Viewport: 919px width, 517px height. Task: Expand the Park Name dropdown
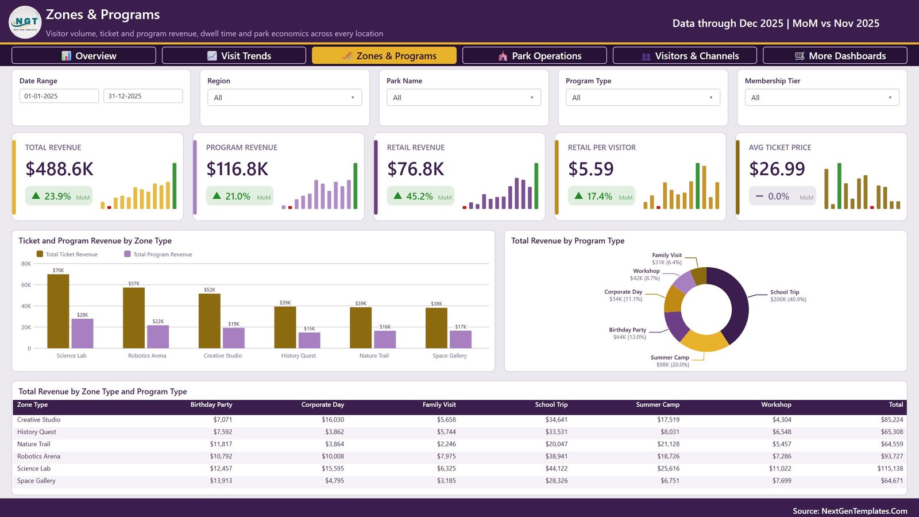point(464,97)
